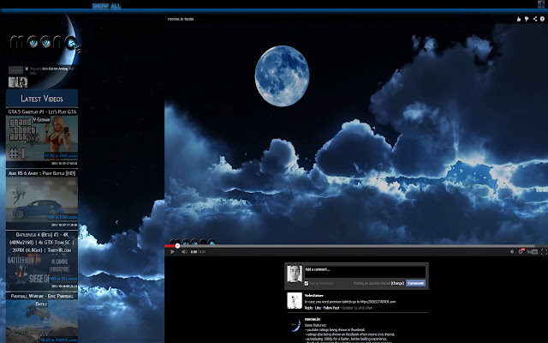Open the Paintball Warfare Epic Paintball Battle thumbnail
This screenshot has height=343, width=548.
(42, 321)
